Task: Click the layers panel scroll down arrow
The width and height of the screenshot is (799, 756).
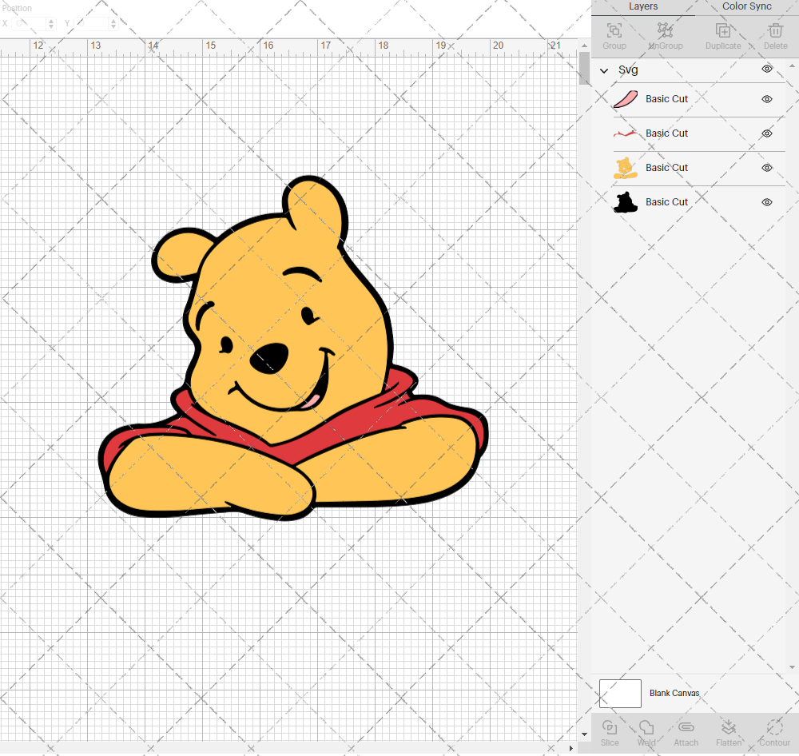Action: pos(791,667)
